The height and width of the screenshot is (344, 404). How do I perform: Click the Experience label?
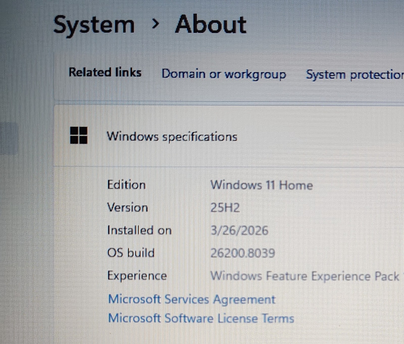137,276
